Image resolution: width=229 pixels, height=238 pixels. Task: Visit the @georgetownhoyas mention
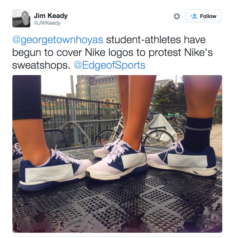(58, 40)
